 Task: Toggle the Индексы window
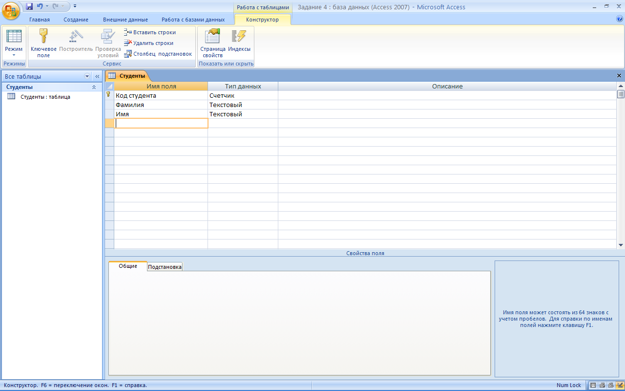(x=239, y=41)
